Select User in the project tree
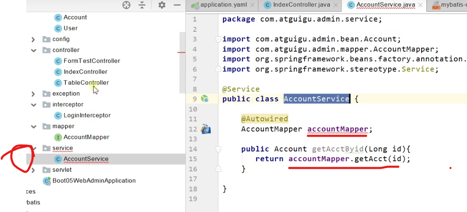This screenshot has width=467, height=212. pos(71,28)
